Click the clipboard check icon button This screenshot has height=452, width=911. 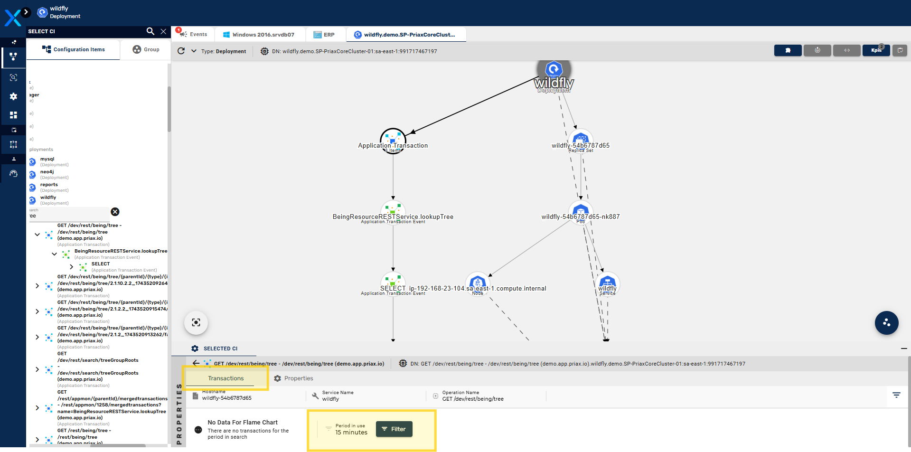(x=900, y=50)
